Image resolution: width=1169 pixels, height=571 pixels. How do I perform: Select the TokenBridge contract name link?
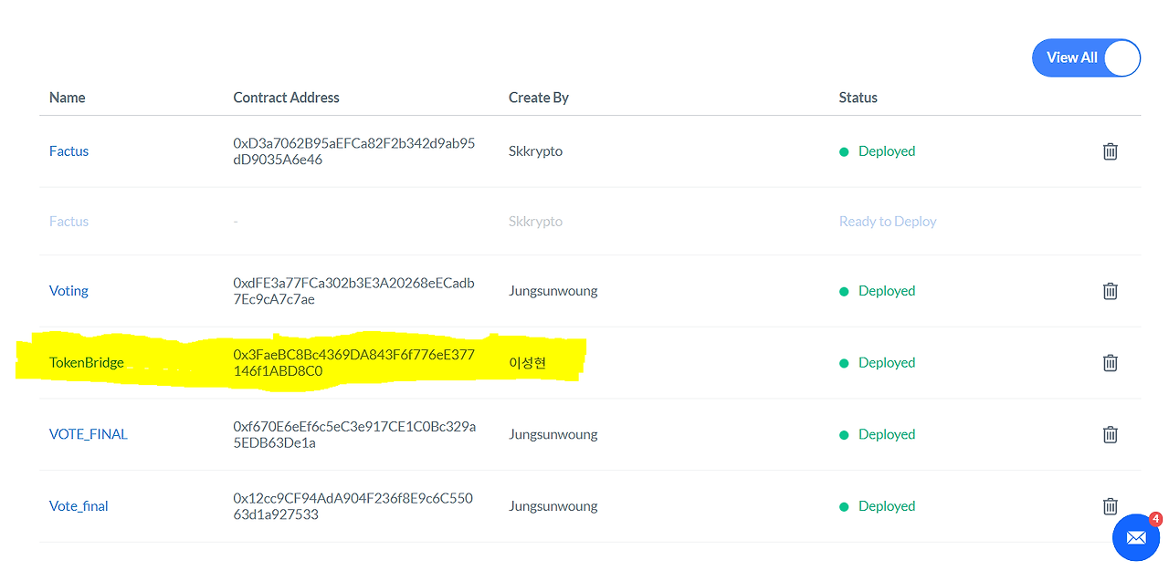(86, 362)
